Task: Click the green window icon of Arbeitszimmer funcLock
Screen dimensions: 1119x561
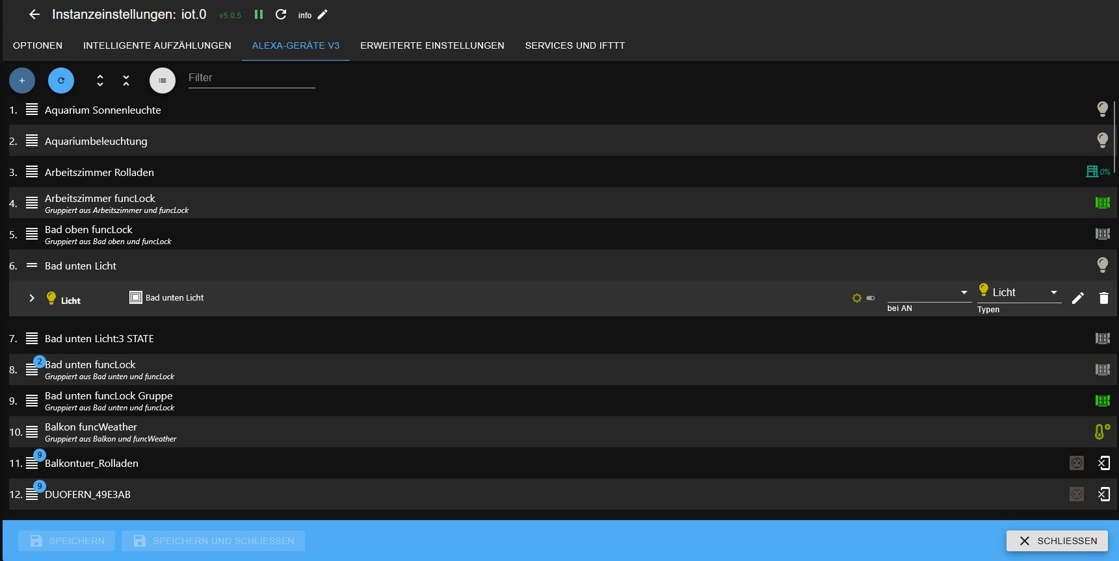Action: 1103,203
